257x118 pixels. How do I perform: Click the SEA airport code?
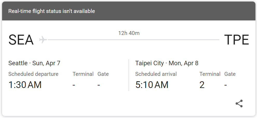coord(21,40)
